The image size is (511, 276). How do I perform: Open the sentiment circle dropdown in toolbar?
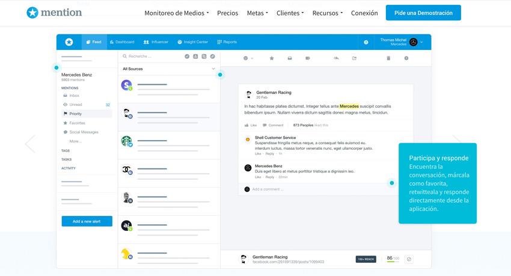click(x=248, y=58)
